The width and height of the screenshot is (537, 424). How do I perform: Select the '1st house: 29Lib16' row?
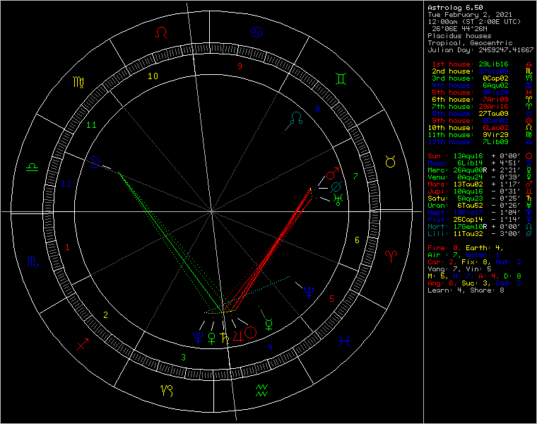coord(481,64)
